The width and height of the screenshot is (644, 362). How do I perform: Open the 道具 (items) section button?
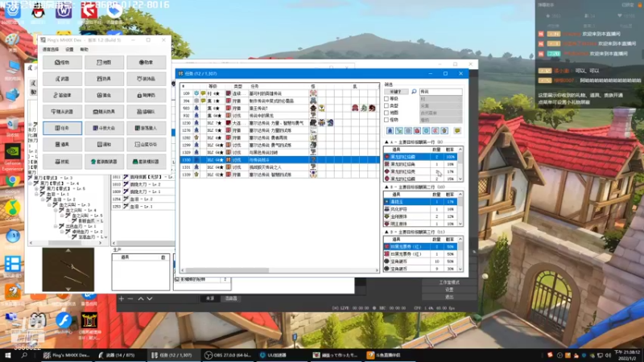[63, 145]
